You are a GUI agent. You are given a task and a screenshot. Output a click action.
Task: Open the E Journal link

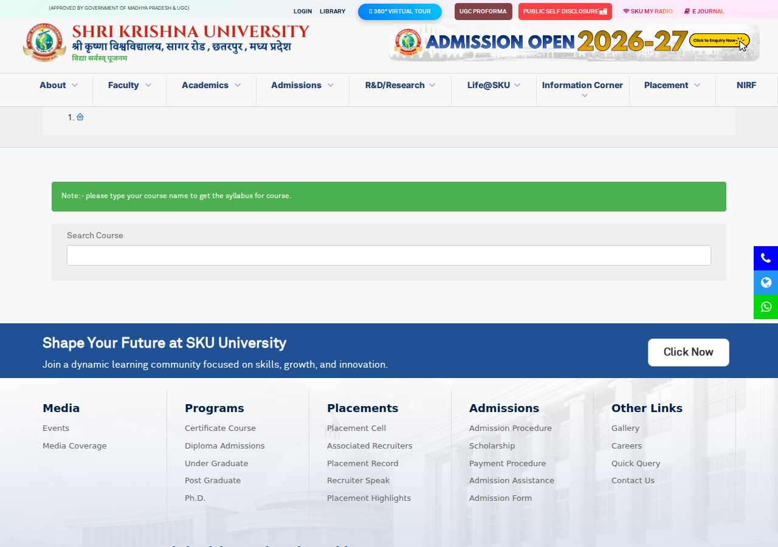coord(704,12)
